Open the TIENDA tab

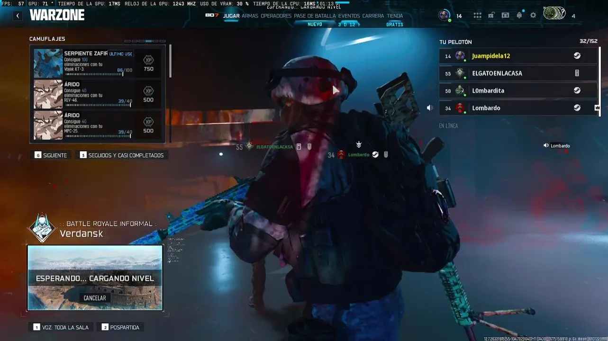[395, 16]
